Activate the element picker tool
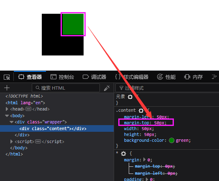Viewport: 219px width, 181px height. [7, 77]
